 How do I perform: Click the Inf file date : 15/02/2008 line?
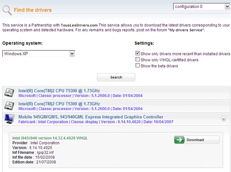(33, 157)
